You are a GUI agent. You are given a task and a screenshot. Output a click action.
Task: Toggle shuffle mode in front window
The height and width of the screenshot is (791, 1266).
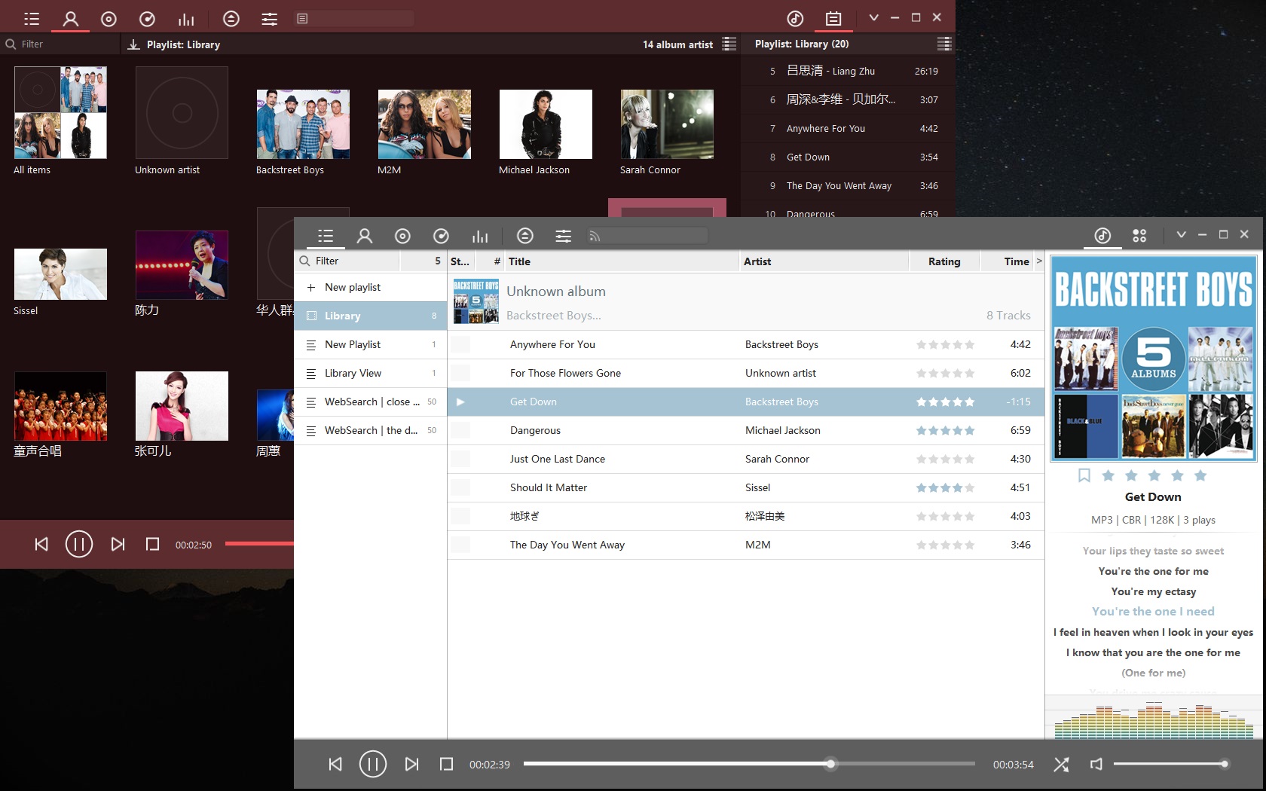[x=1061, y=764]
